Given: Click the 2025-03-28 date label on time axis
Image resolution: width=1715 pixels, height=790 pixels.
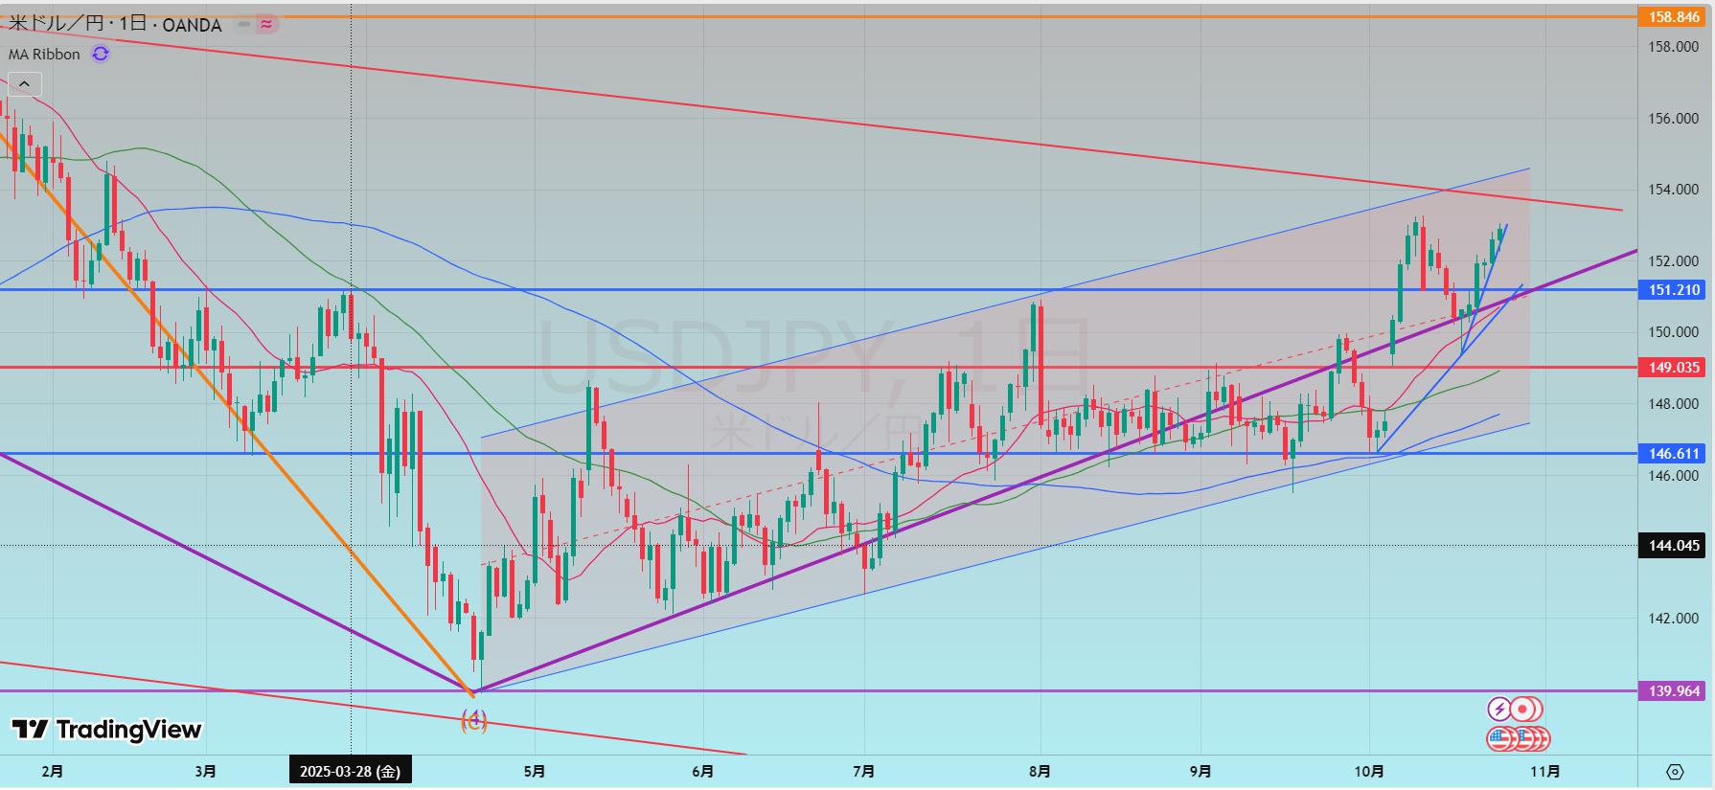Looking at the screenshot, I should (x=351, y=771).
